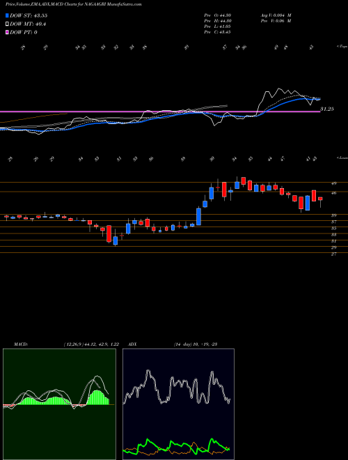Select the 'DOW PT: 0' legend label
The height and width of the screenshot is (460, 348).
tap(24, 32)
